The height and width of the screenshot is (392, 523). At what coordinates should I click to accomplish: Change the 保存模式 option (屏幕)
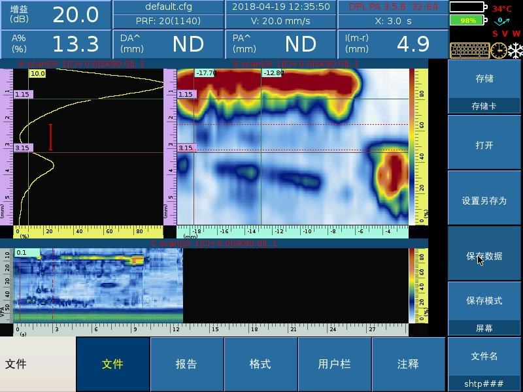[484, 308]
